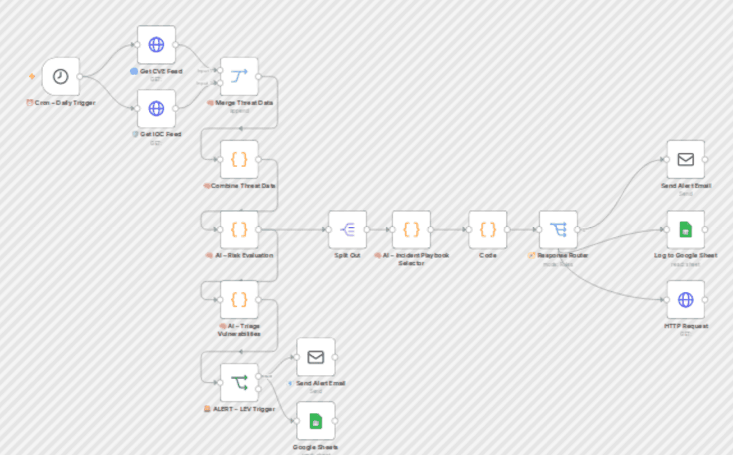The image size is (733, 455).
Task: Open the Get CVE Feed globe node
Action: 157,45
